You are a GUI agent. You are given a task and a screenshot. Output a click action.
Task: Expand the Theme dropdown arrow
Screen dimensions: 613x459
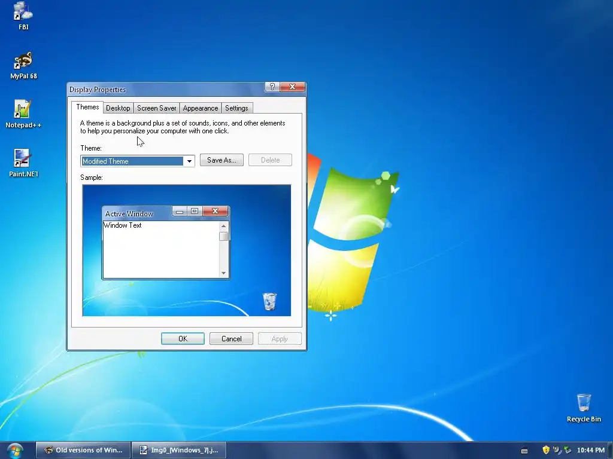pyautogui.click(x=189, y=161)
